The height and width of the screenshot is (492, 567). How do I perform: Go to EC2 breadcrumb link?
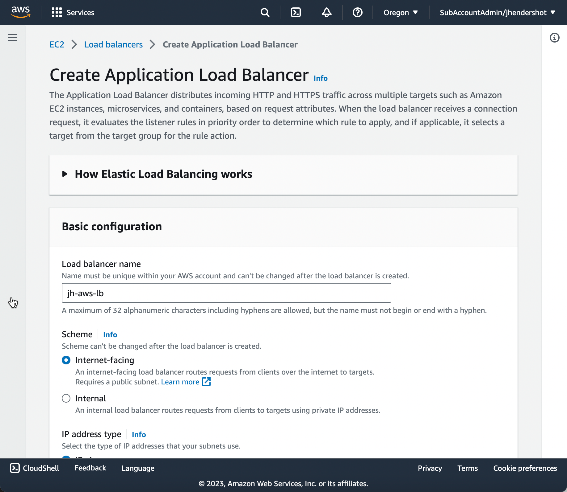click(57, 45)
